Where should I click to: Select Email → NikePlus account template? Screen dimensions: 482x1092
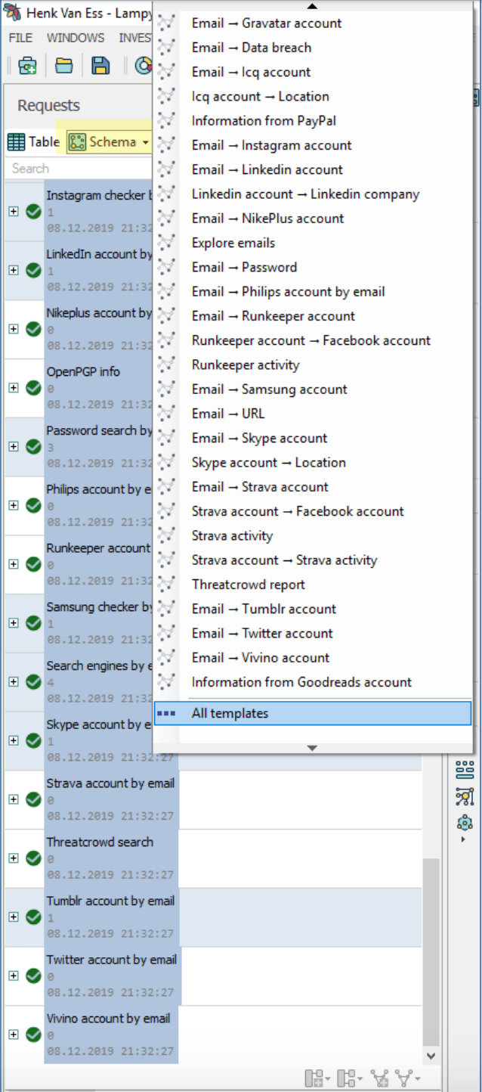(x=267, y=219)
